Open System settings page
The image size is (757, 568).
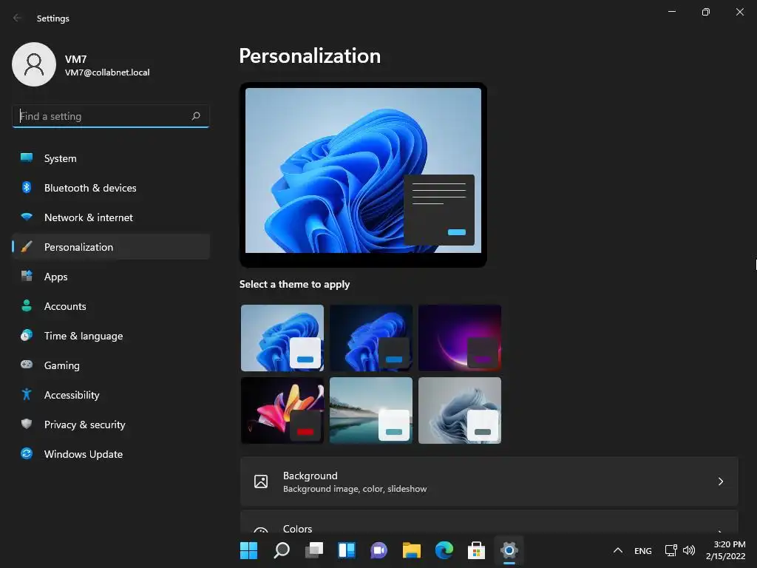pos(111,158)
